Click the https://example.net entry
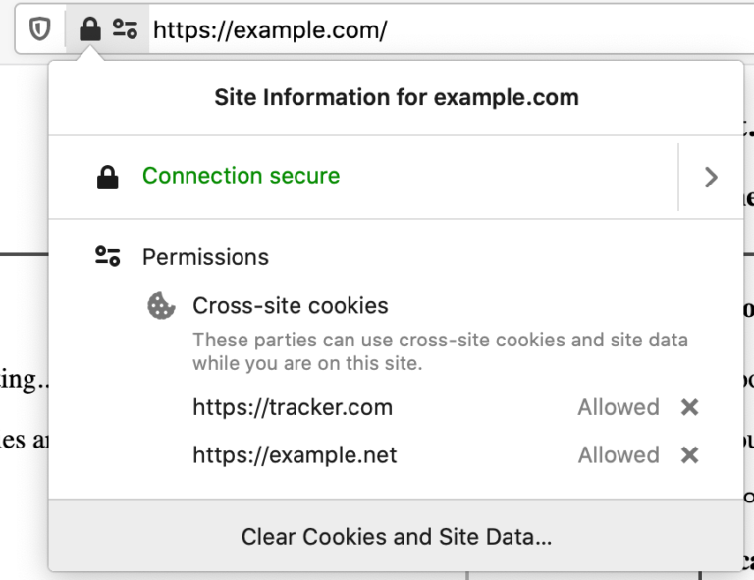The height and width of the screenshot is (580, 754). pyautogui.click(x=295, y=455)
